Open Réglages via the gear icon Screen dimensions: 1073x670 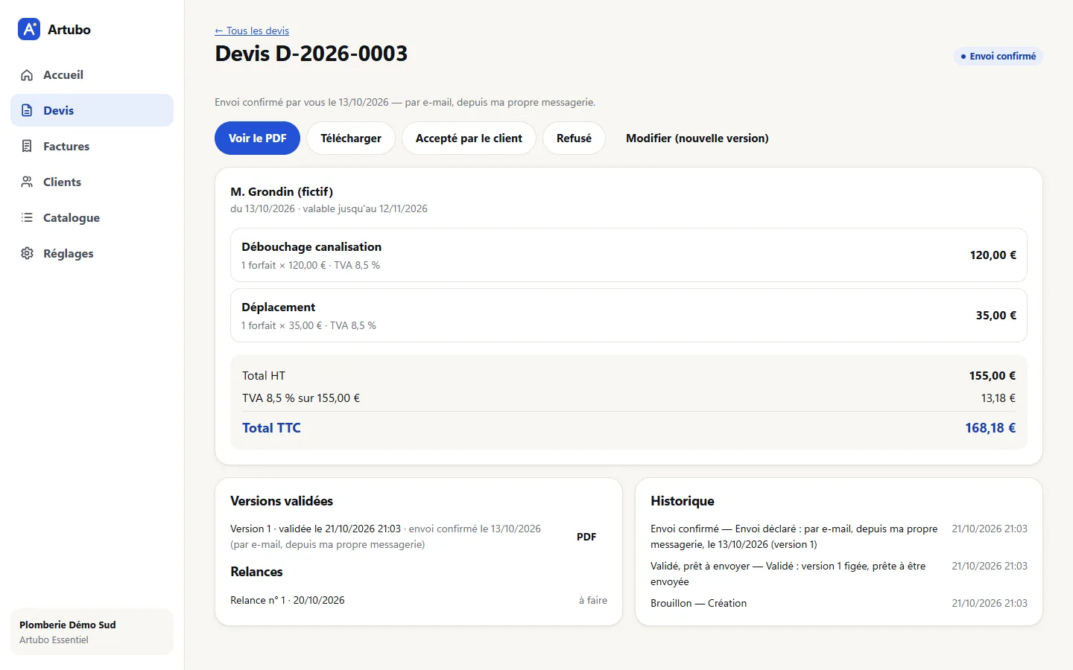click(x=27, y=253)
